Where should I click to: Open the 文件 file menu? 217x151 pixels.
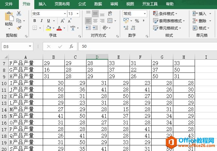(x=9, y=4)
